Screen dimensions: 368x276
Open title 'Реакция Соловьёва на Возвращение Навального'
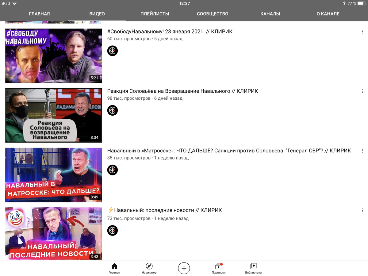(x=183, y=91)
